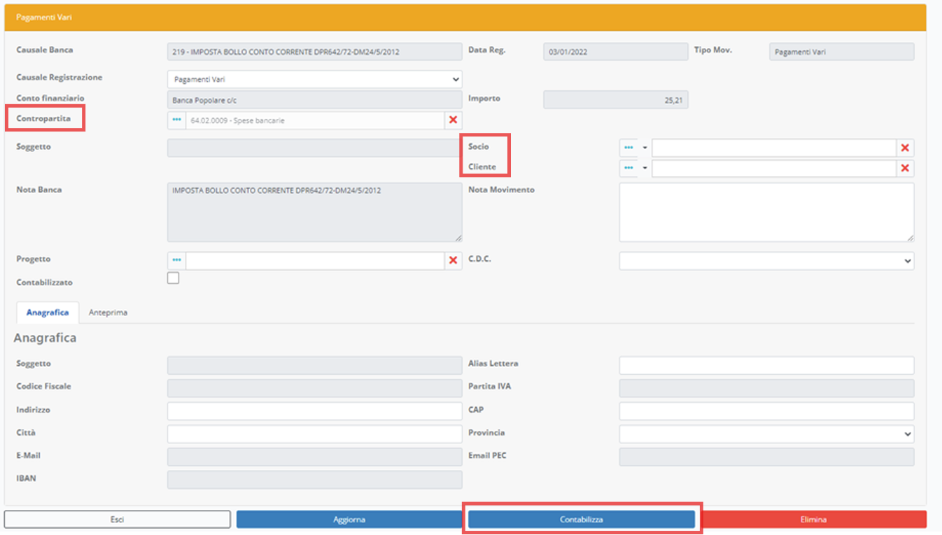This screenshot has width=942, height=535.
Task: Clear the Socio field with red X
Action: click(x=905, y=148)
